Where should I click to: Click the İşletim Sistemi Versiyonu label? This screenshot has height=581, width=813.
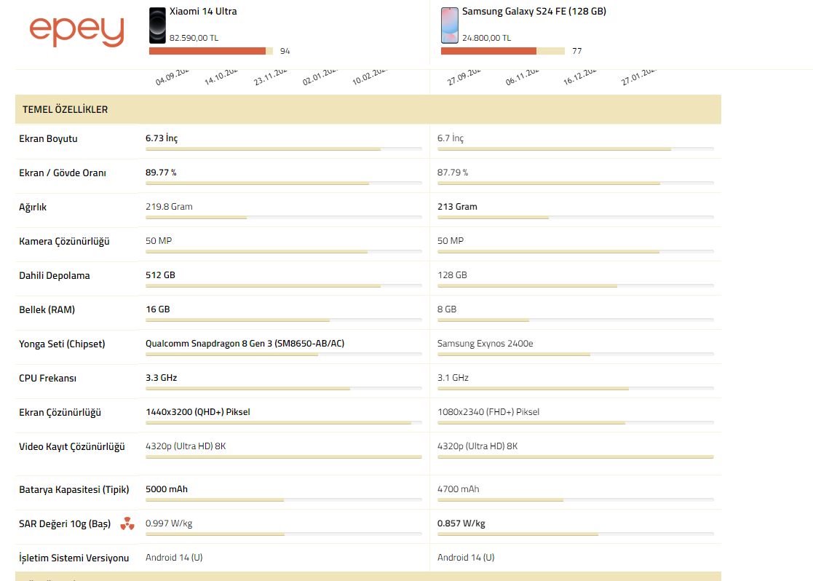tap(74, 558)
